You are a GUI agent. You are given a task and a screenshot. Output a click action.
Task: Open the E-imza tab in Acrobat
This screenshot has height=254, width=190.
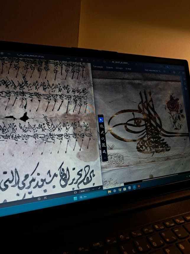pyautogui.click(x=128, y=69)
